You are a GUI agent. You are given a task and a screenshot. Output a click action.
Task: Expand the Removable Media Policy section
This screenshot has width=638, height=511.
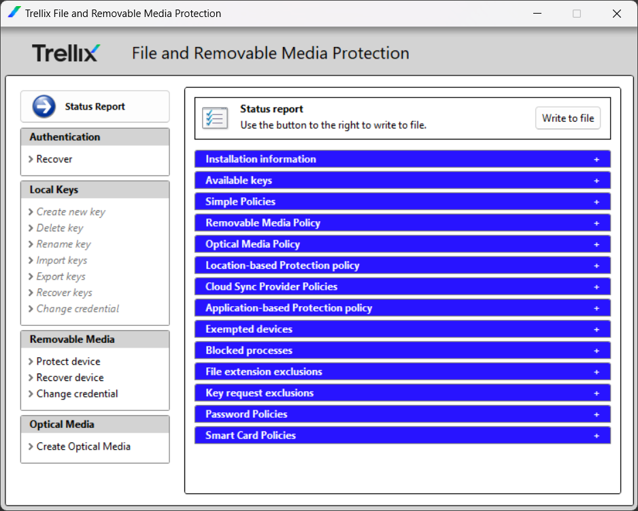403,222
